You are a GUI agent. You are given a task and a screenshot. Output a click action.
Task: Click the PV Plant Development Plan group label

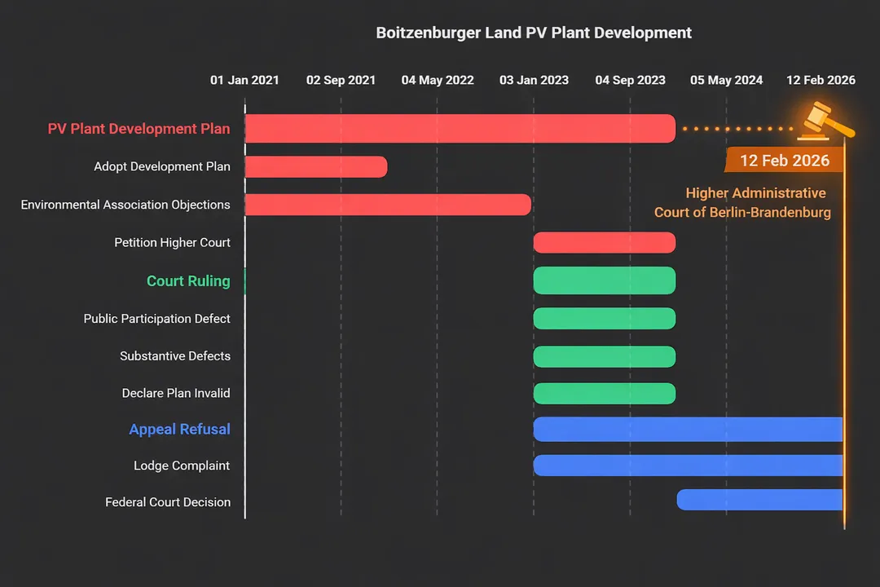[x=139, y=129]
